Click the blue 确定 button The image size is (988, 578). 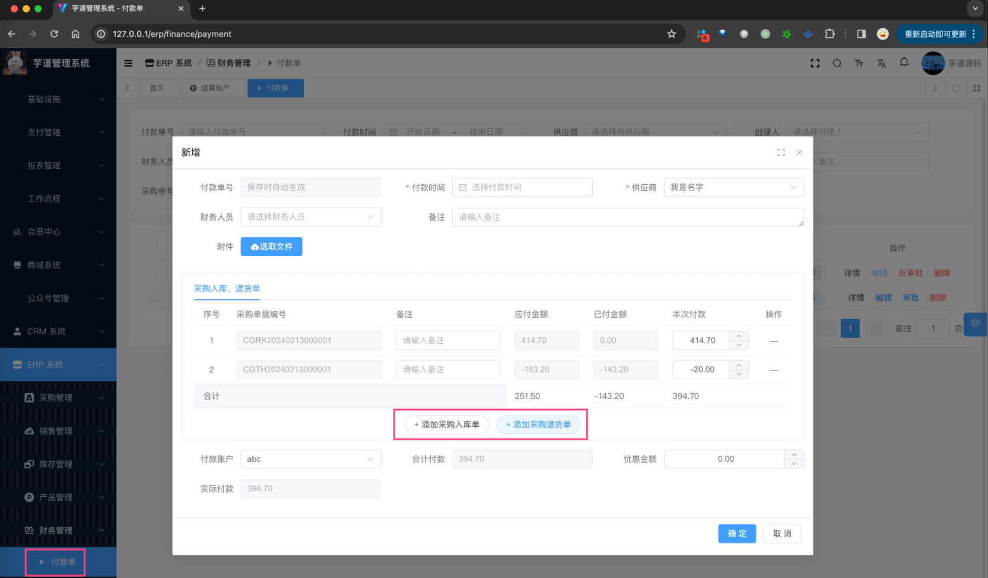click(x=736, y=534)
